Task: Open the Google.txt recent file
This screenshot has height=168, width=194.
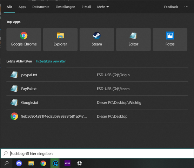Action: click(98, 103)
